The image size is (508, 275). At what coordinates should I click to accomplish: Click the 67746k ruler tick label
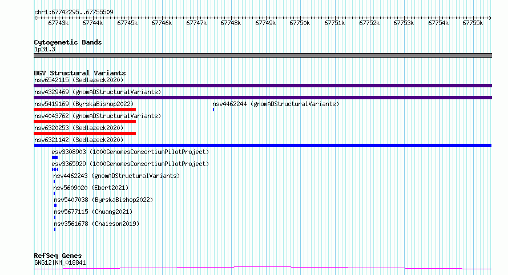tap(162, 23)
